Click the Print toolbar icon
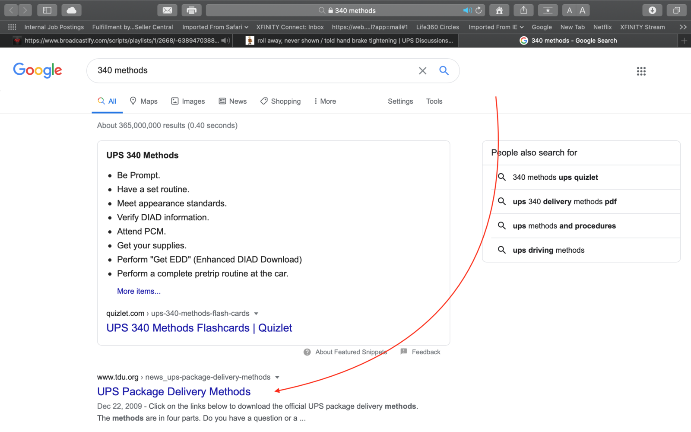This screenshot has width=691, height=432. (191, 10)
